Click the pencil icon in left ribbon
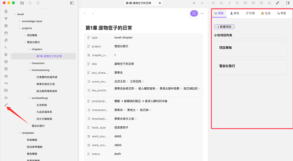The image size is (293, 161). (6, 105)
